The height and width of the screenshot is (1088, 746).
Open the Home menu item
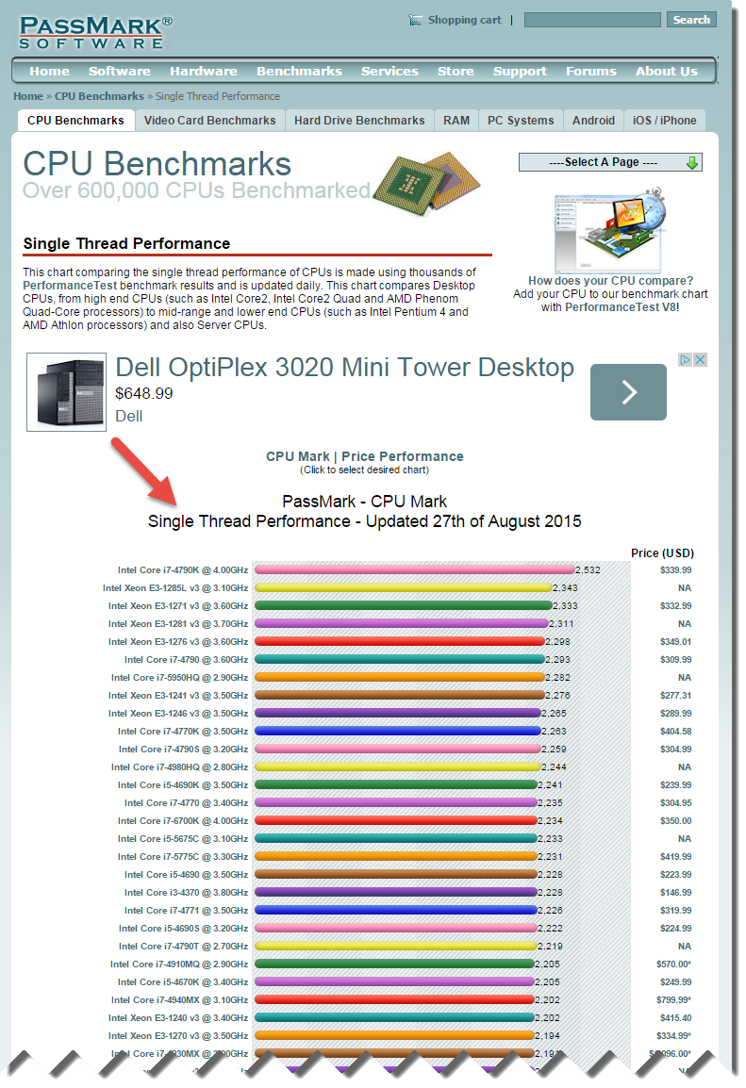pyautogui.click(x=49, y=72)
